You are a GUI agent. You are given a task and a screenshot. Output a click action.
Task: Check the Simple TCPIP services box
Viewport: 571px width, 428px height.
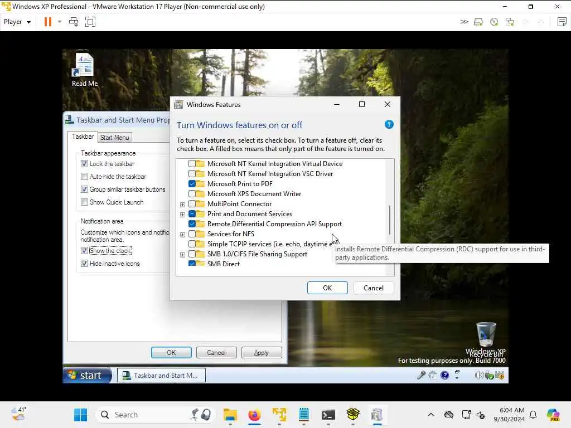point(192,244)
